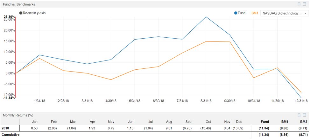Bookmark the Monthly Returns panel
Viewport: 310px width, 139px height.
[x=299, y=115]
